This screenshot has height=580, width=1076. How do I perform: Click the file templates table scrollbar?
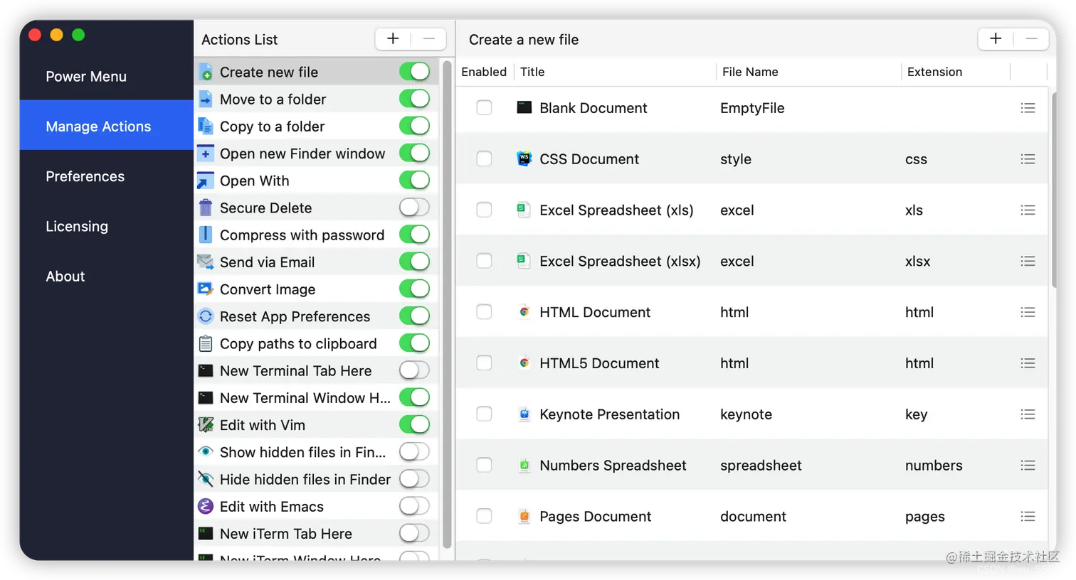(1054, 190)
